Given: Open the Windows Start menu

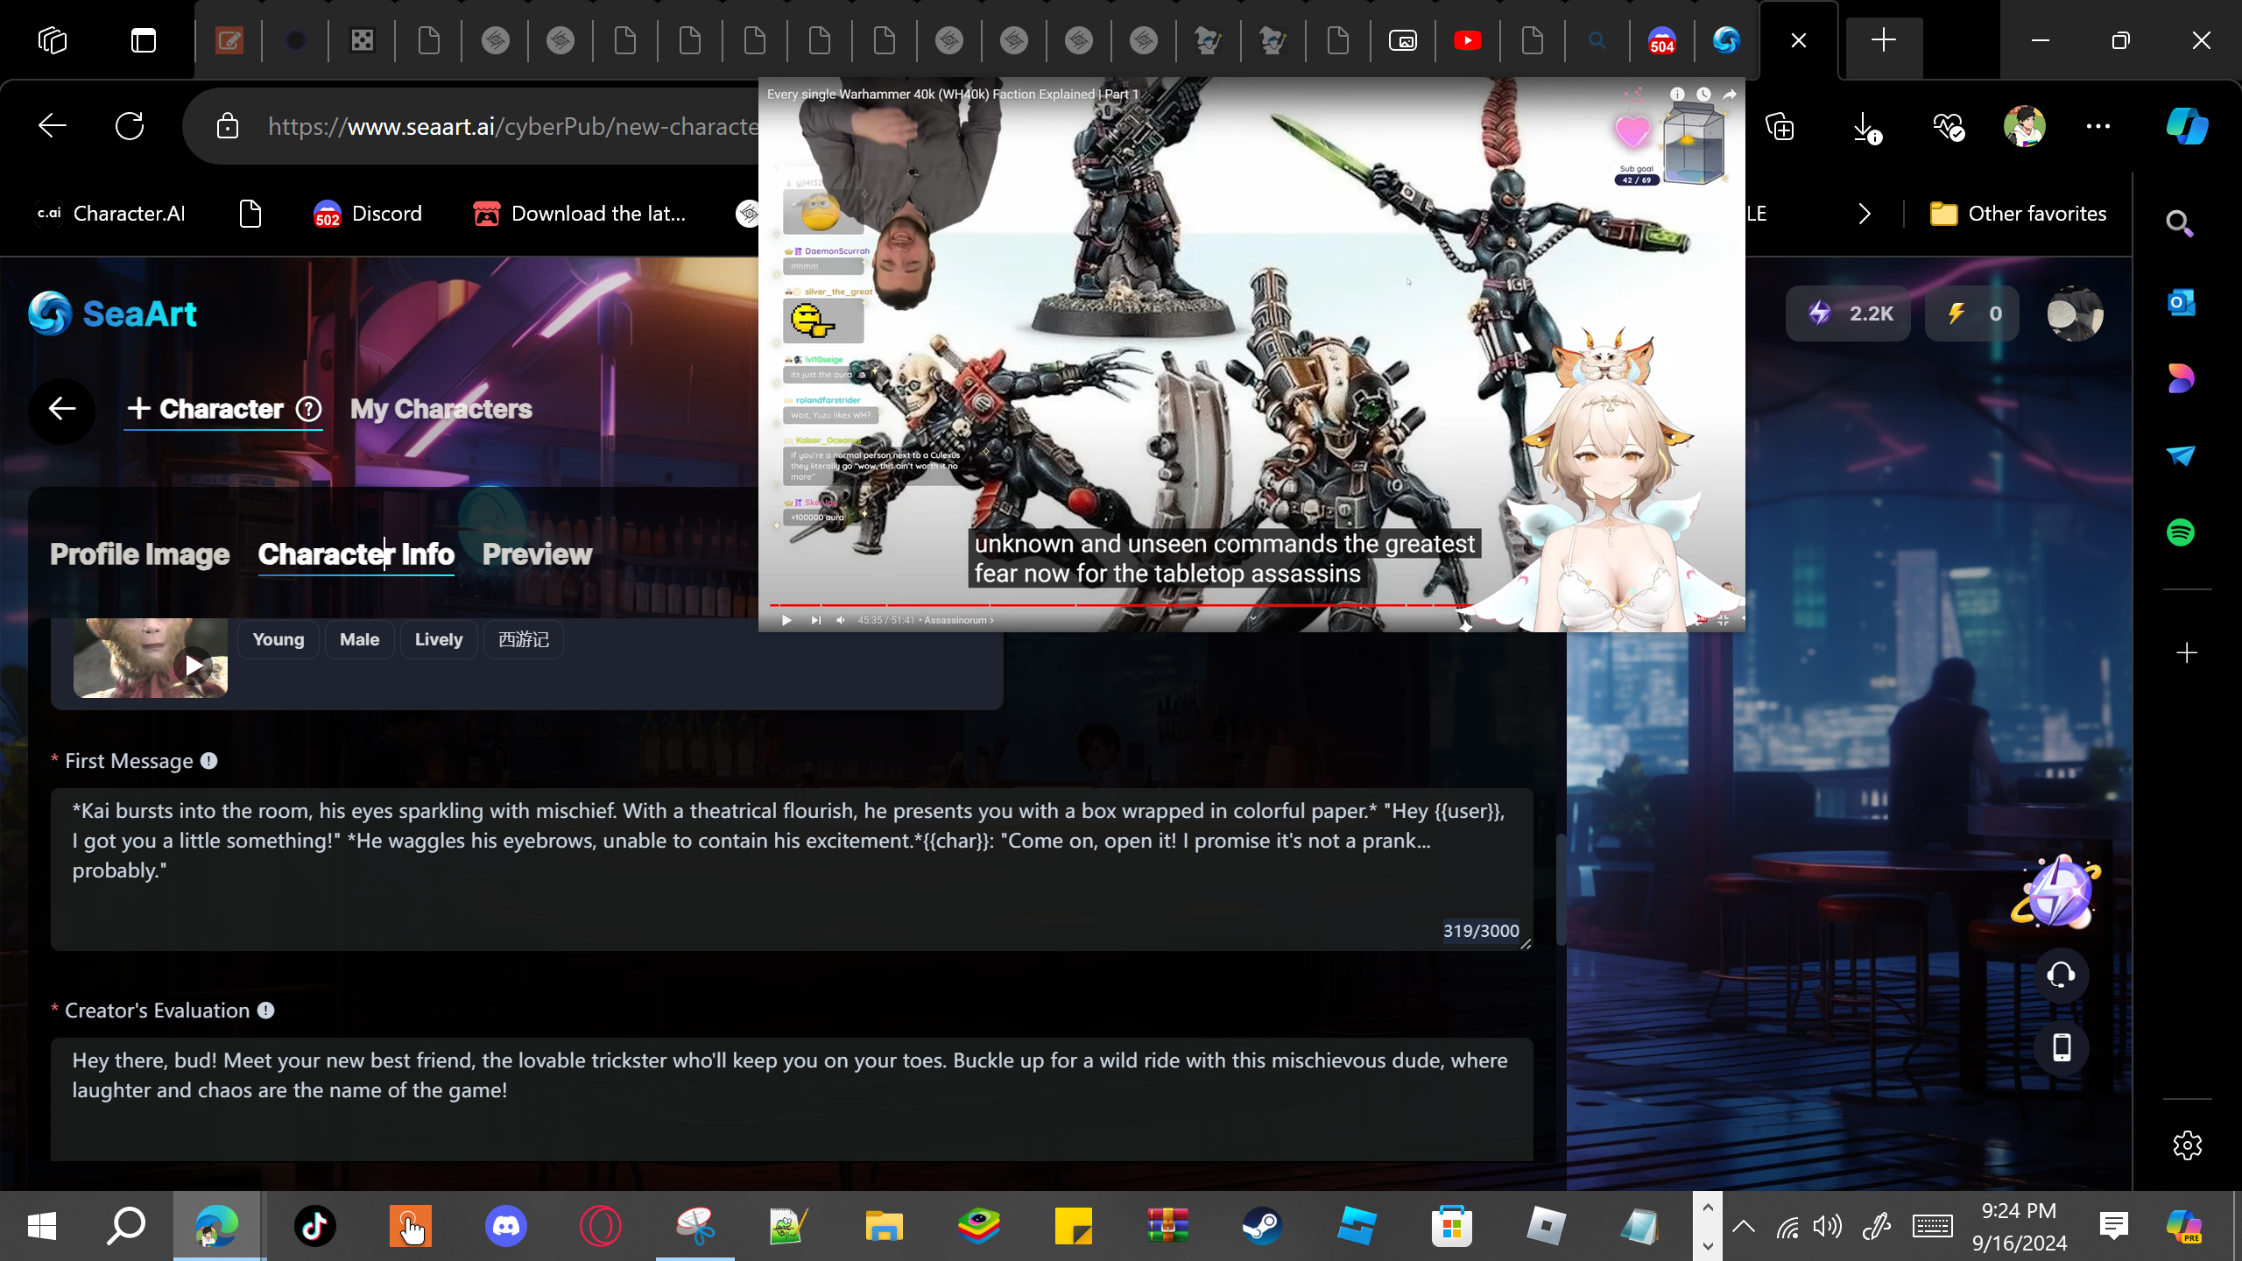Looking at the screenshot, I should [x=42, y=1226].
